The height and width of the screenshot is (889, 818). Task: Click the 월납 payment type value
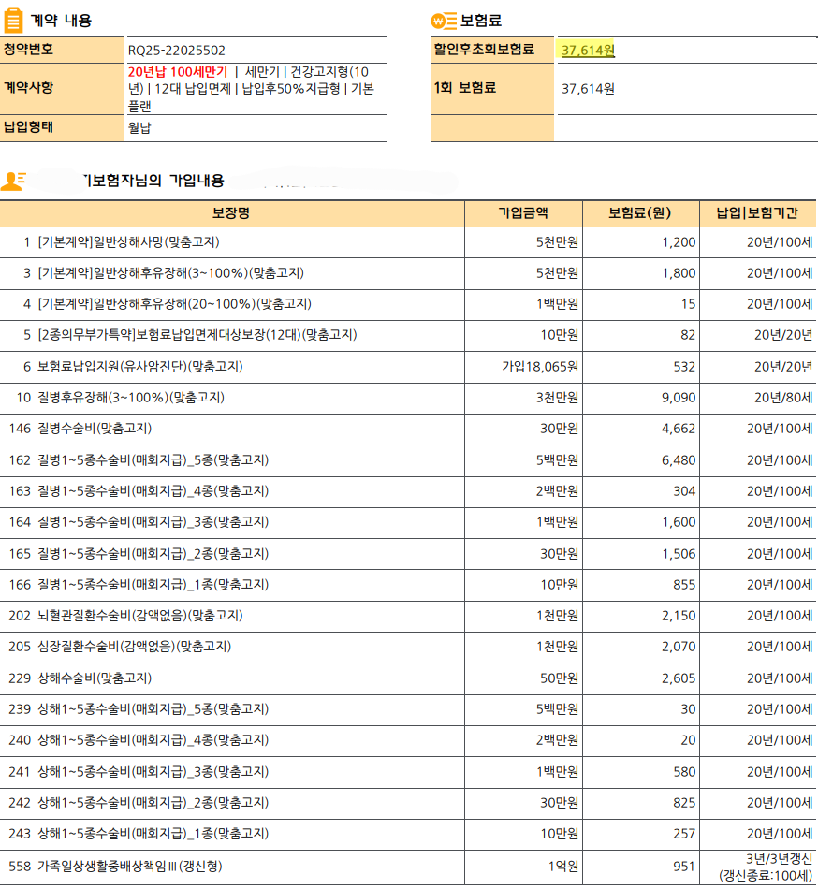pyautogui.click(x=139, y=128)
